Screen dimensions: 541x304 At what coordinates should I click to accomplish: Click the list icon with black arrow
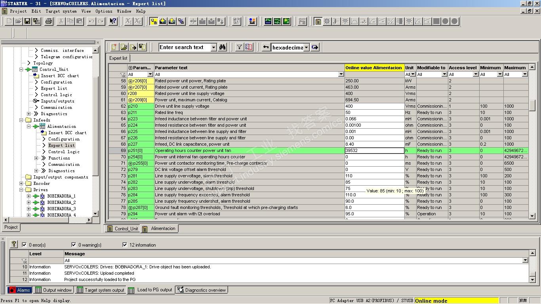point(133,47)
